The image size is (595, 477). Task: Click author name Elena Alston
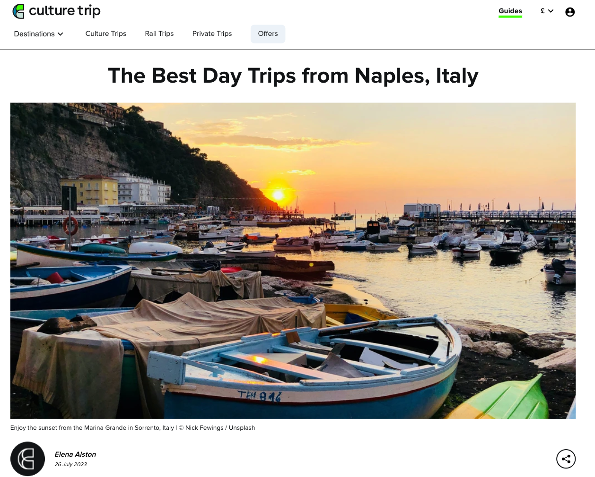point(75,454)
